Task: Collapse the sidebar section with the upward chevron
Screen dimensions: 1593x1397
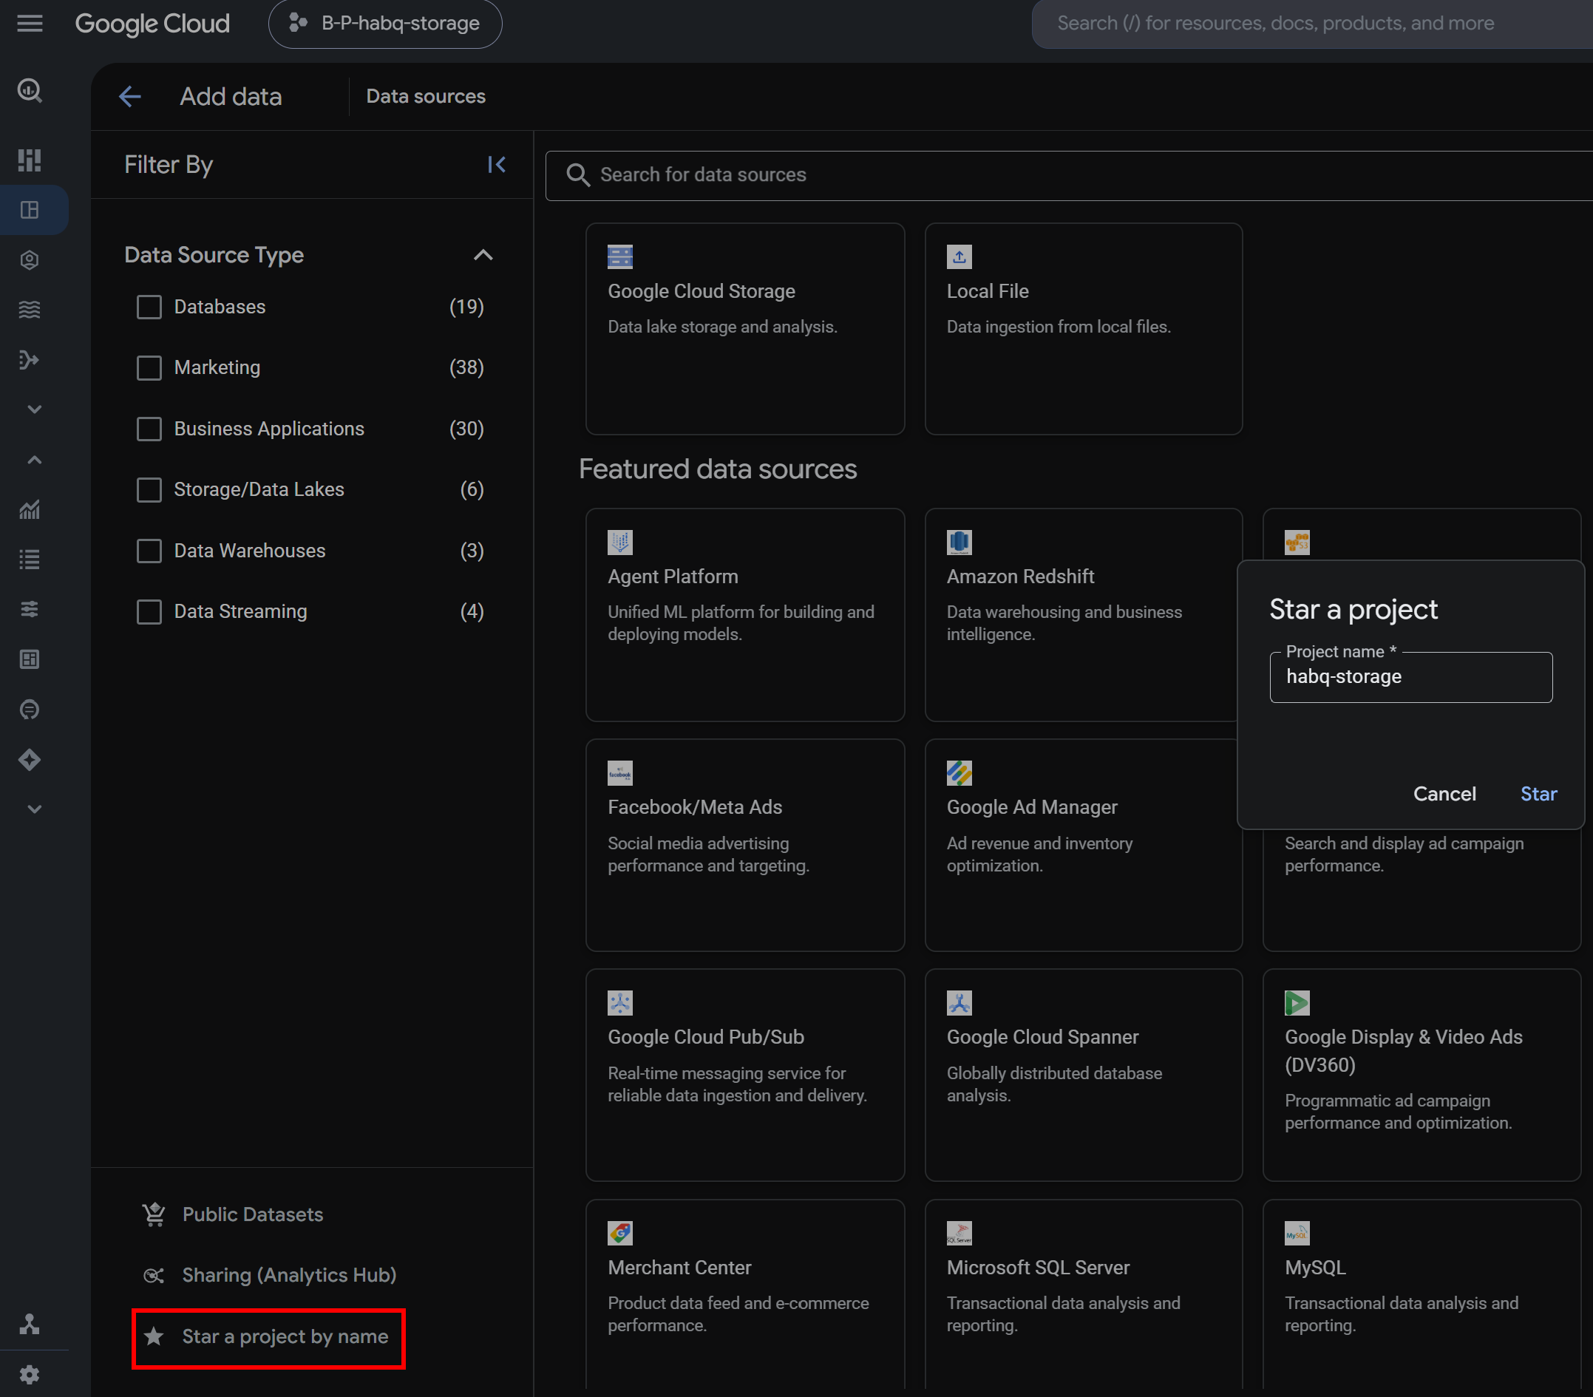Action: pos(34,460)
